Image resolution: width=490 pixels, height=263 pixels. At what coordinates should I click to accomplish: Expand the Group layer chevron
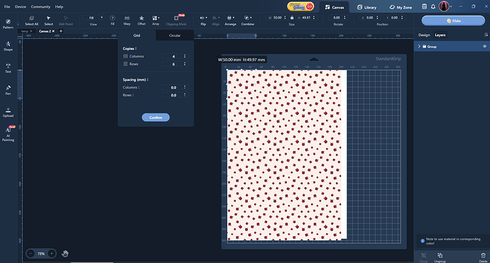point(419,46)
